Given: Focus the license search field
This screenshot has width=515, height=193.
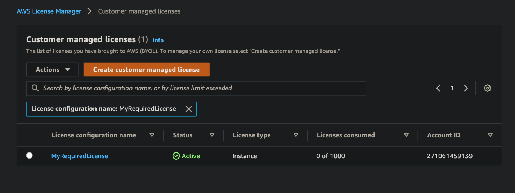Looking at the screenshot, I should 202,88.
